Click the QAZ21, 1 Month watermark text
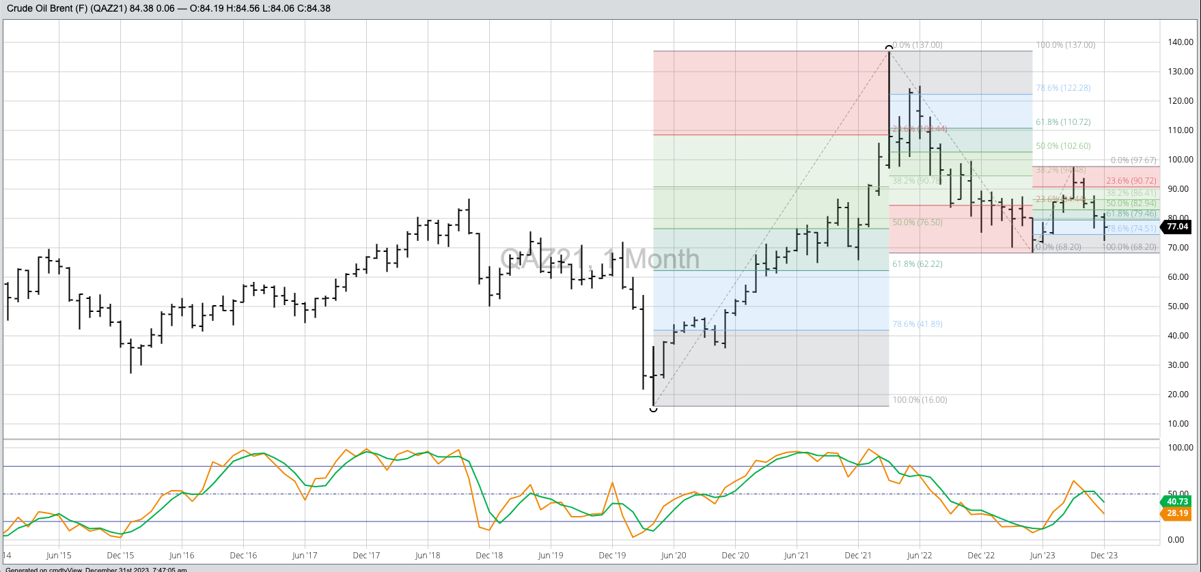1201x572 pixels. point(600,259)
